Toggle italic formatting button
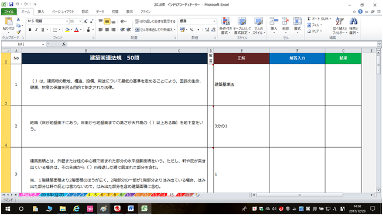Viewport: 383px width, 216px height. coord(36,30)
